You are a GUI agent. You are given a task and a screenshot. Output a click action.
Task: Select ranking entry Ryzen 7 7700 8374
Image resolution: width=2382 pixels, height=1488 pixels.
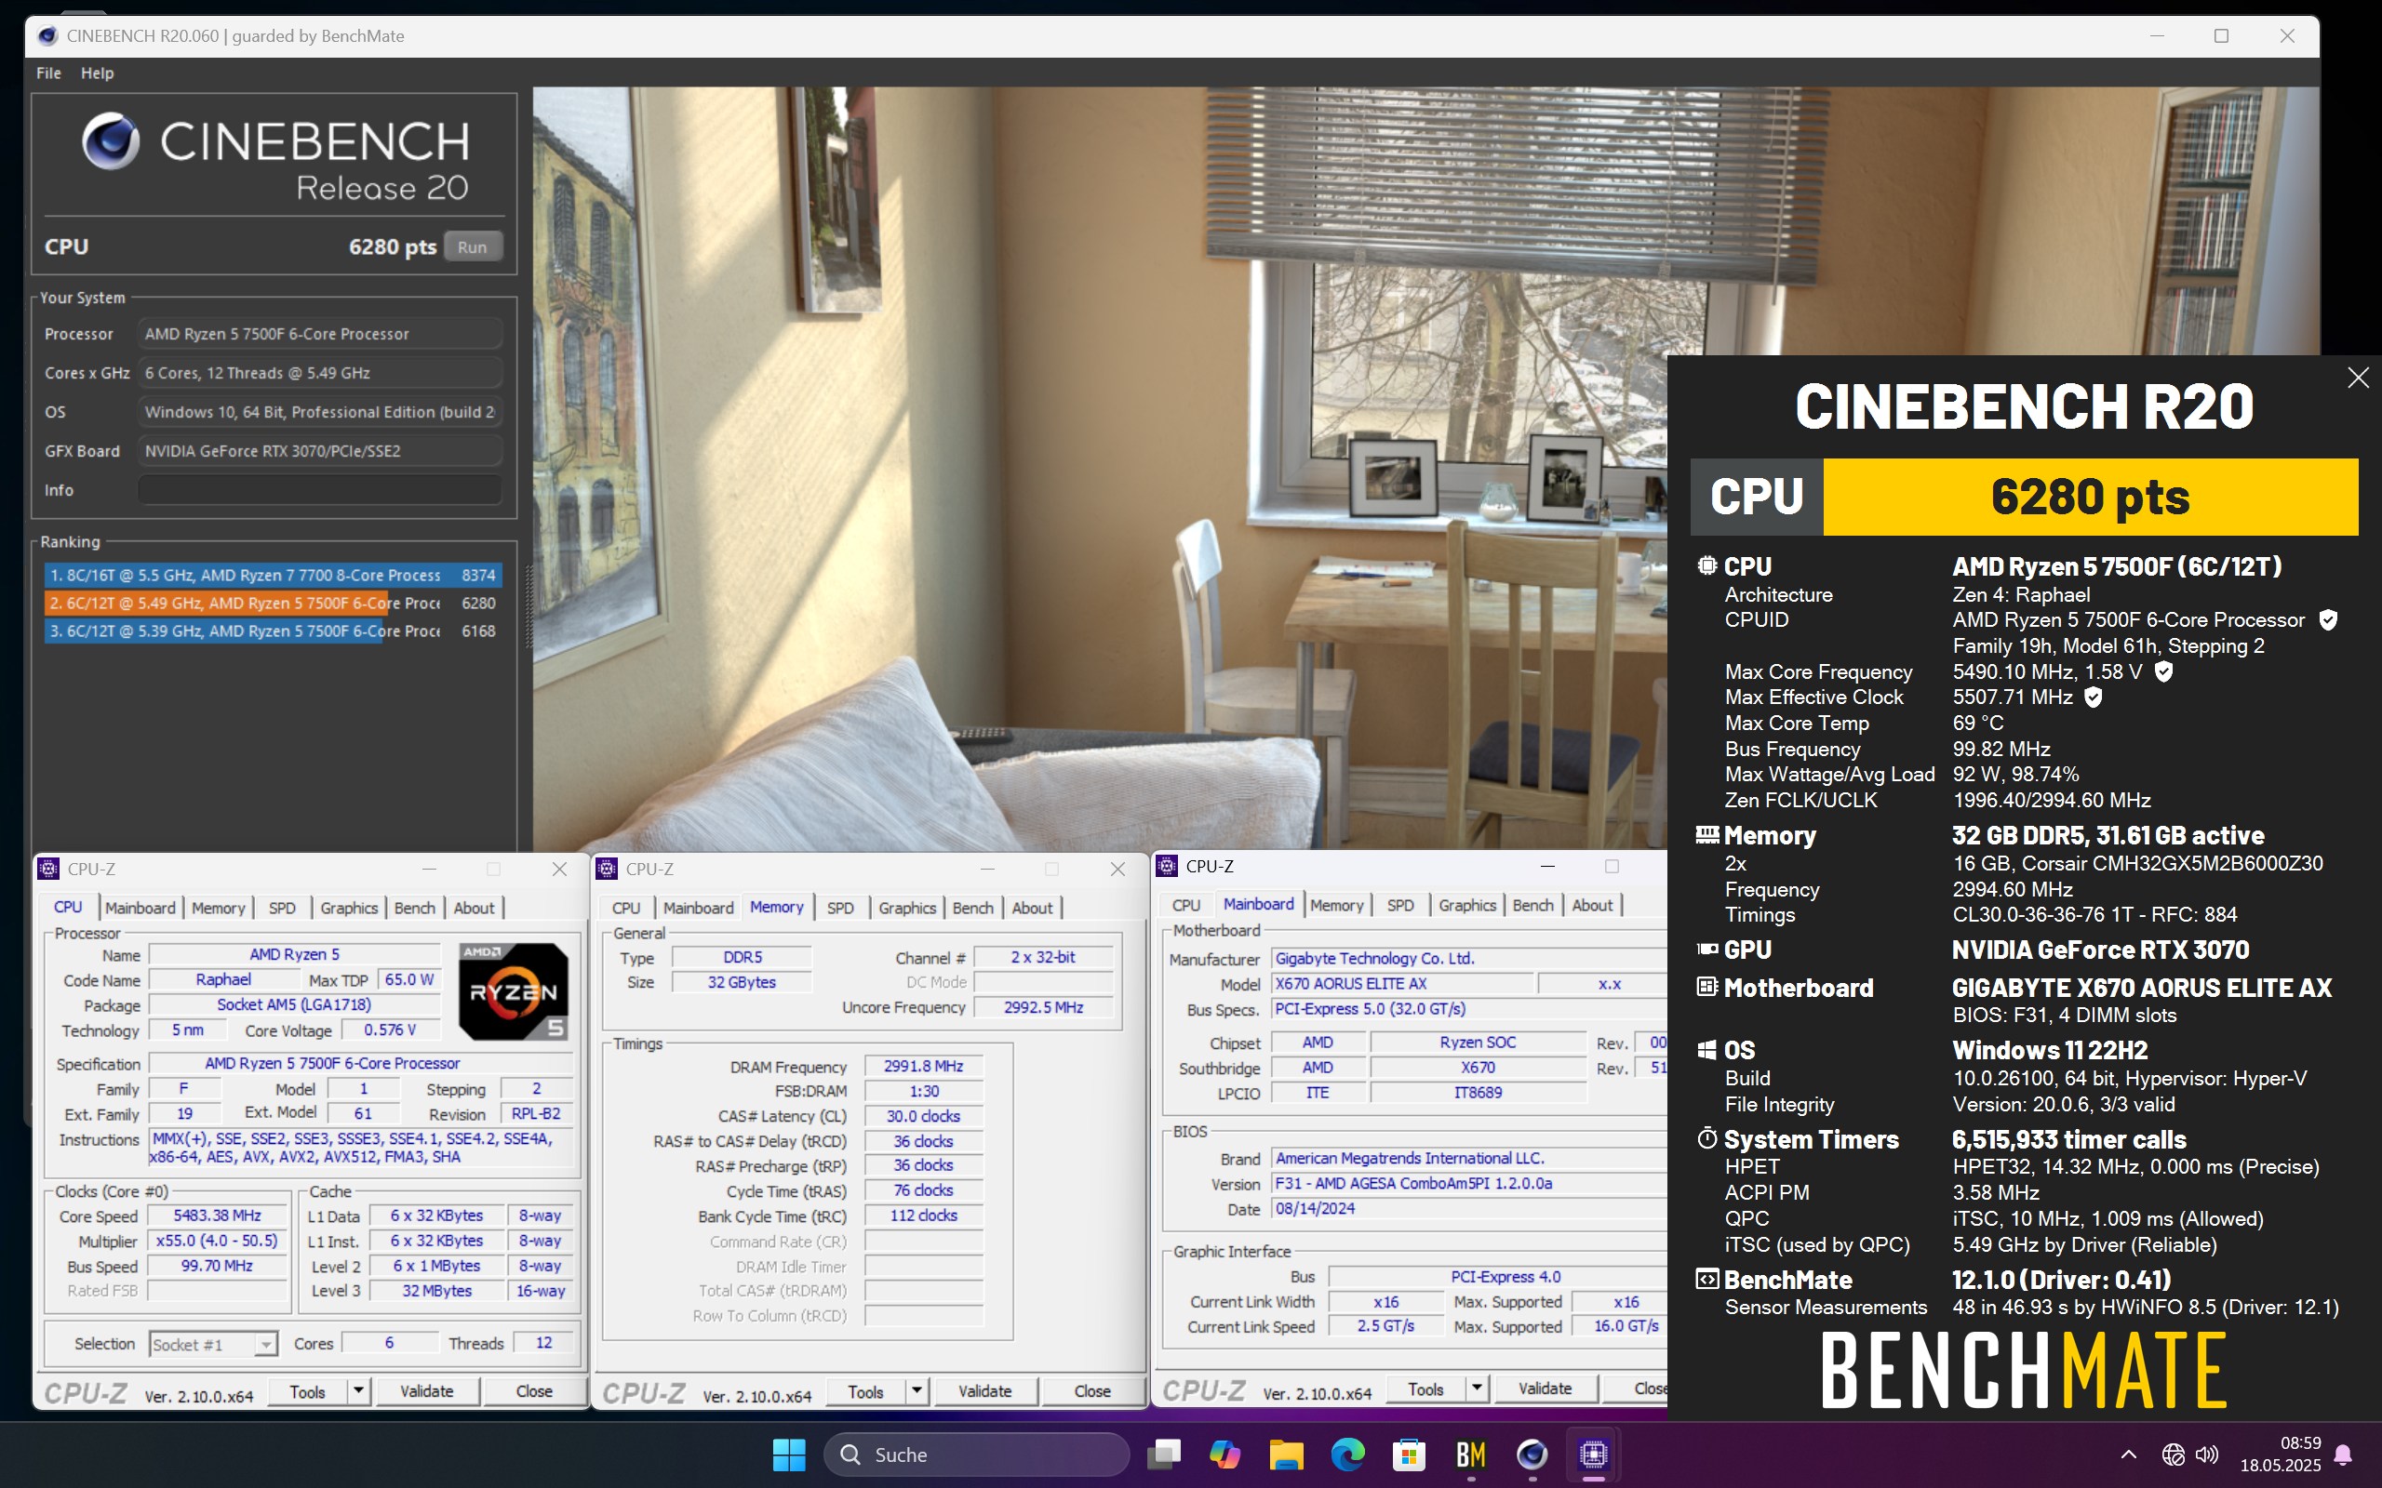[x=273, y=575]
